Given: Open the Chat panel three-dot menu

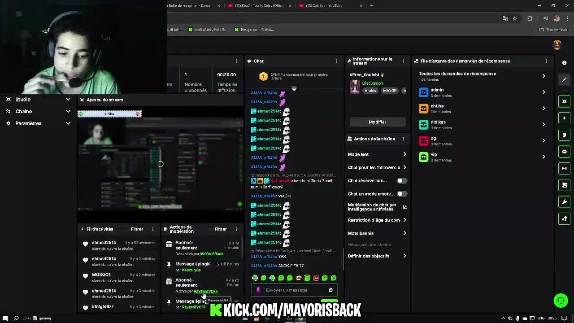Looking at the screenshot, I should tap(336, 61).
